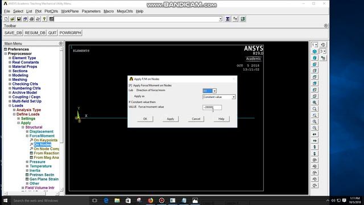Screen dimensions: 364x205
Task: Open the Contact Manager icon
Action: coord(243,19)
